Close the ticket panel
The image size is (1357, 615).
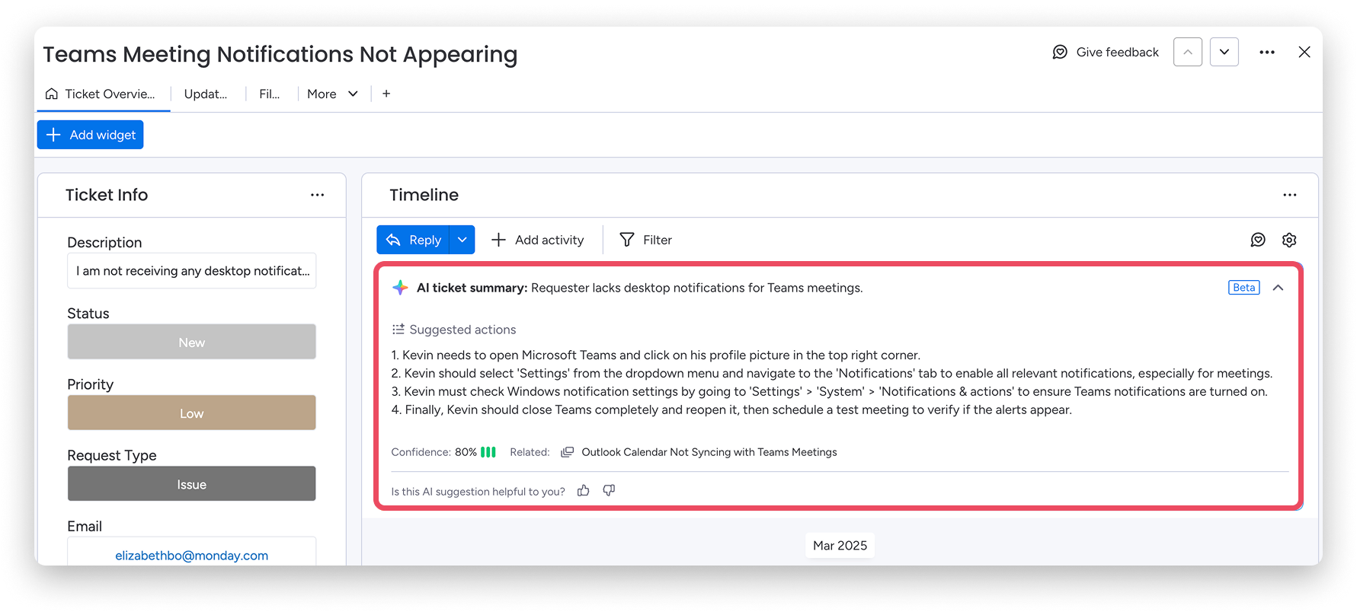pyautogui.click(x=1304, y=52)
